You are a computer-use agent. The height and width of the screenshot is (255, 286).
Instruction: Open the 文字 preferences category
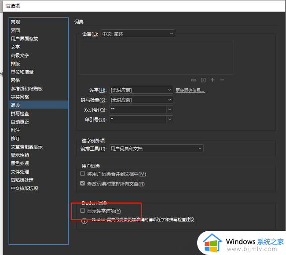tap(38, 47)
